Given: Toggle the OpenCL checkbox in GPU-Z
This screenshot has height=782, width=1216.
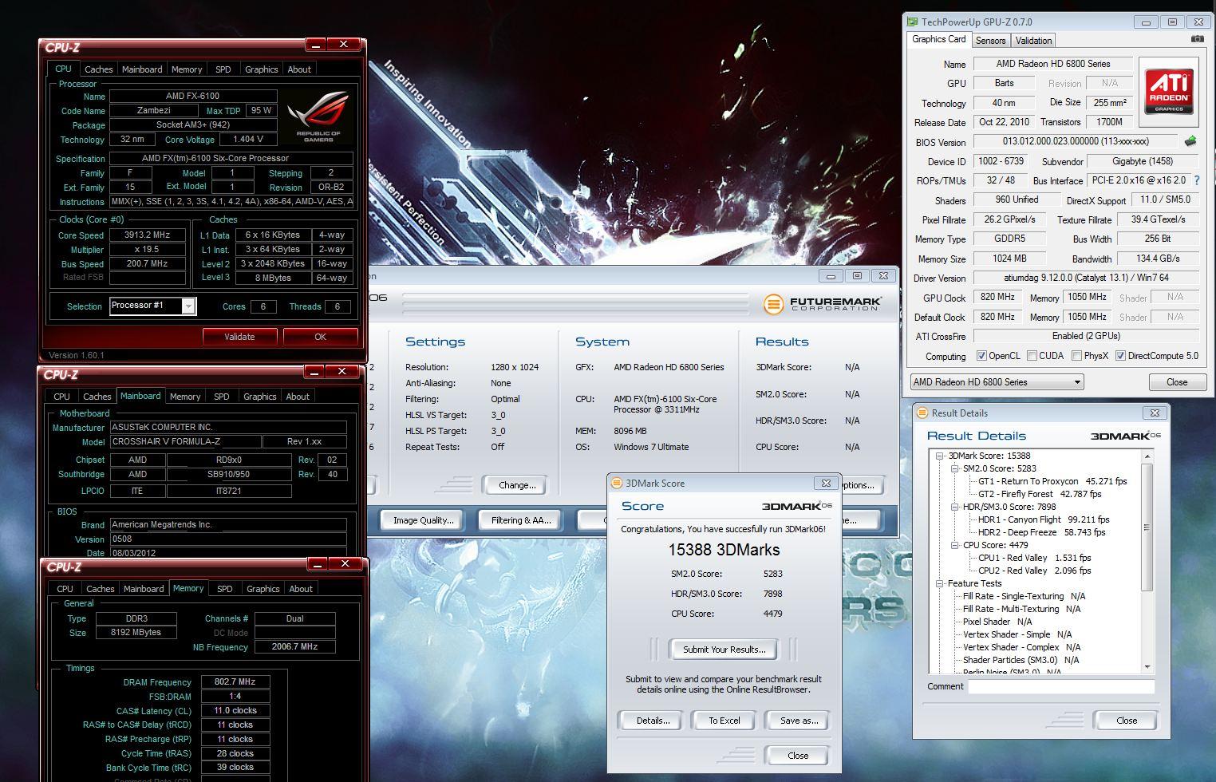Looking at the screenshot, I should 981,356.
